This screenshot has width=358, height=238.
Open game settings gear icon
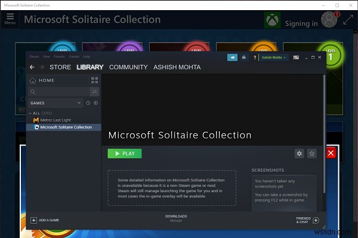[x=300, y=153]
